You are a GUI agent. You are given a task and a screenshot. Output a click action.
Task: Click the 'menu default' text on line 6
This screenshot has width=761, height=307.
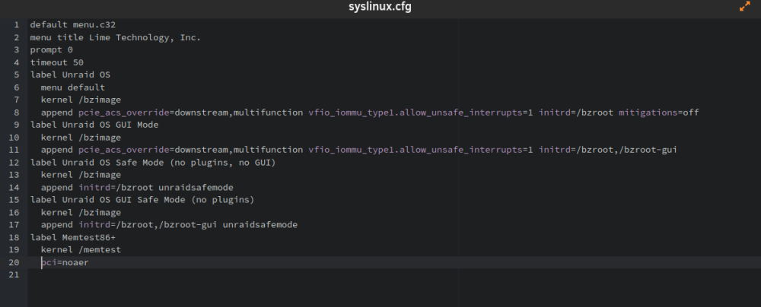pos(73,88)
